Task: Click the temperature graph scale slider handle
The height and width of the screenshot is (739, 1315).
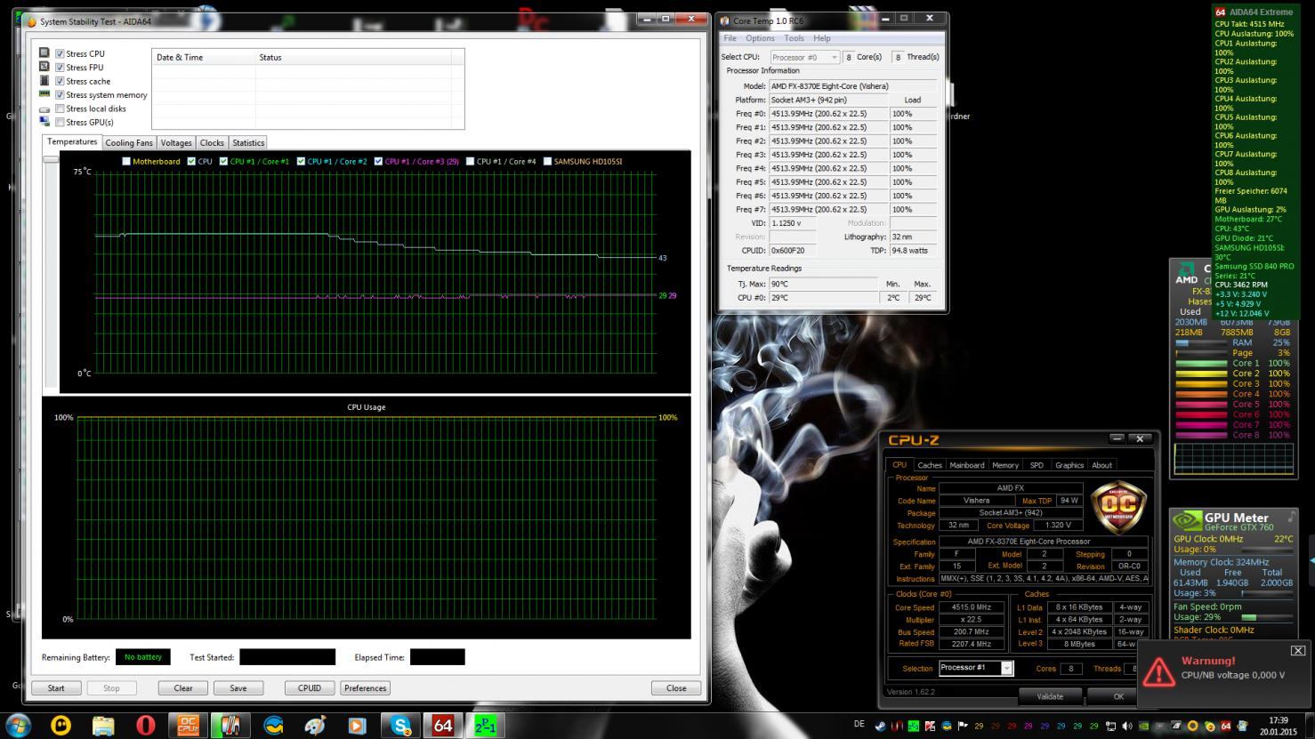Action: (51, 158)
